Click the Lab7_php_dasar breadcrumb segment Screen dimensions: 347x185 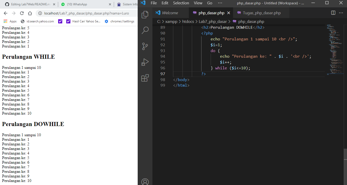(x=213, y=22)
